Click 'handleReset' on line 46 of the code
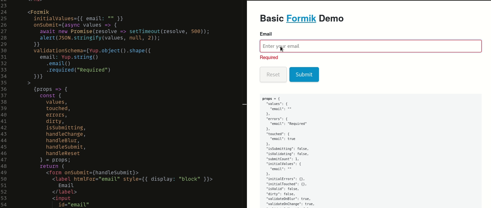This screenshot has height=208, width=491. [63, 153]
